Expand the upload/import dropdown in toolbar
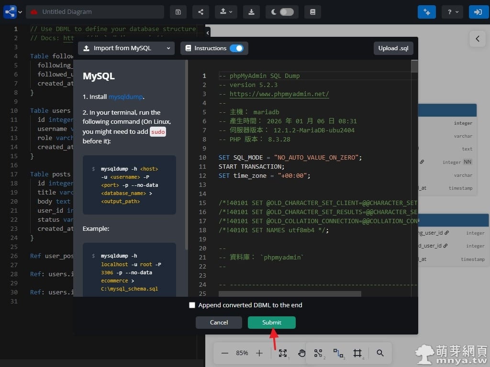Viewport: 490px width, 367px height. tap(226, 12)
